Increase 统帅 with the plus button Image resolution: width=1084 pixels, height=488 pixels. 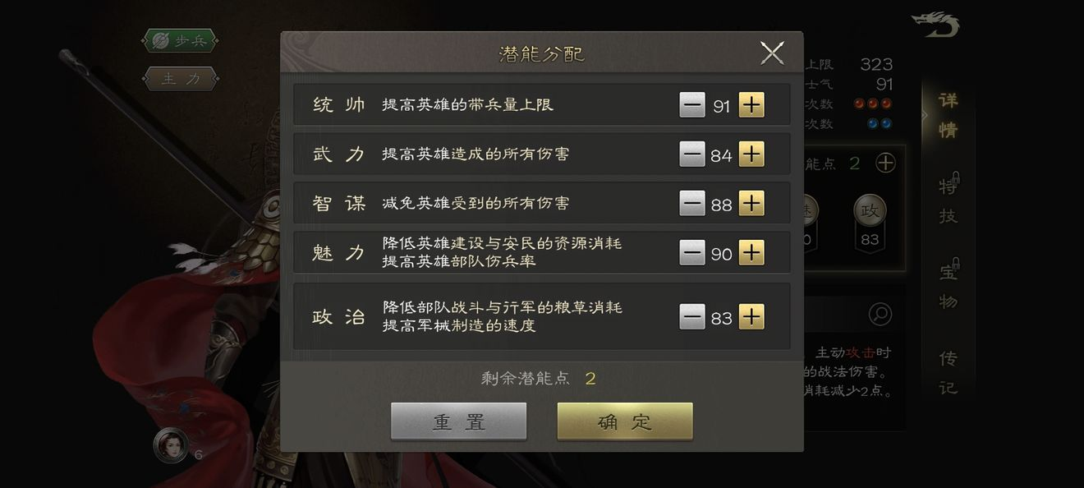pos(751,105)
